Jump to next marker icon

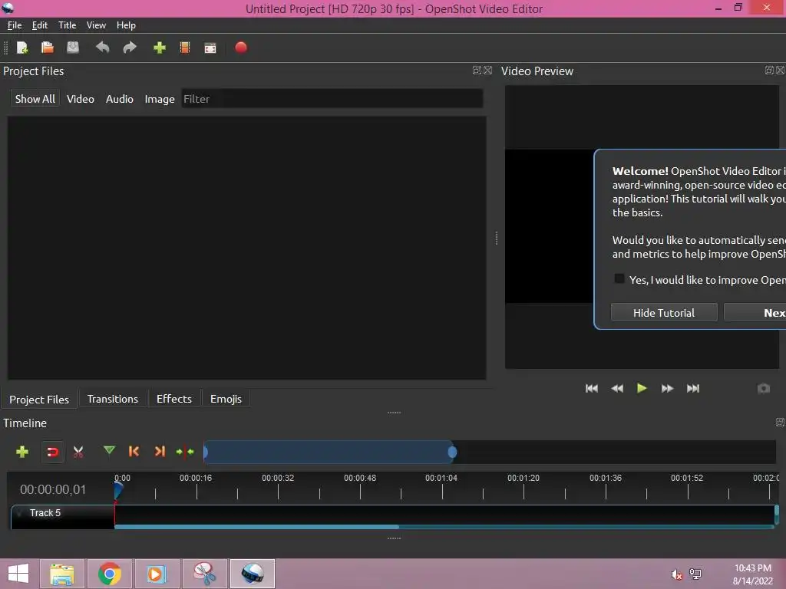click(160, 451)
